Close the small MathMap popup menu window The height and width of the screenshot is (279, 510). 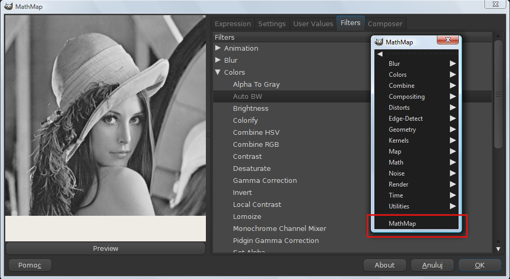pyautogui.click(x=447, y=40)
